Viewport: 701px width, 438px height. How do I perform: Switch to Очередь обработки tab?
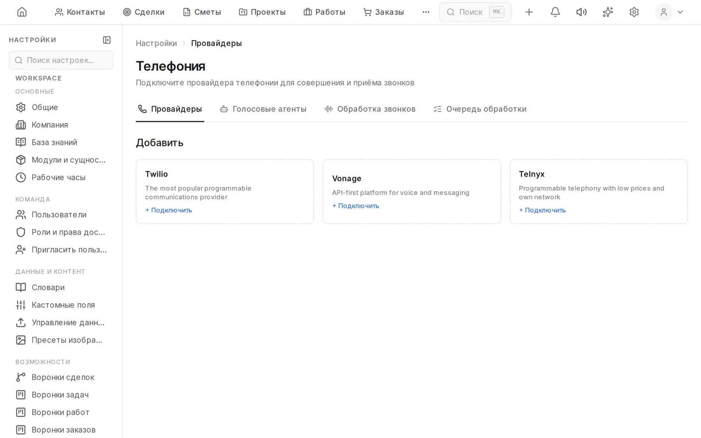point(480,109)
